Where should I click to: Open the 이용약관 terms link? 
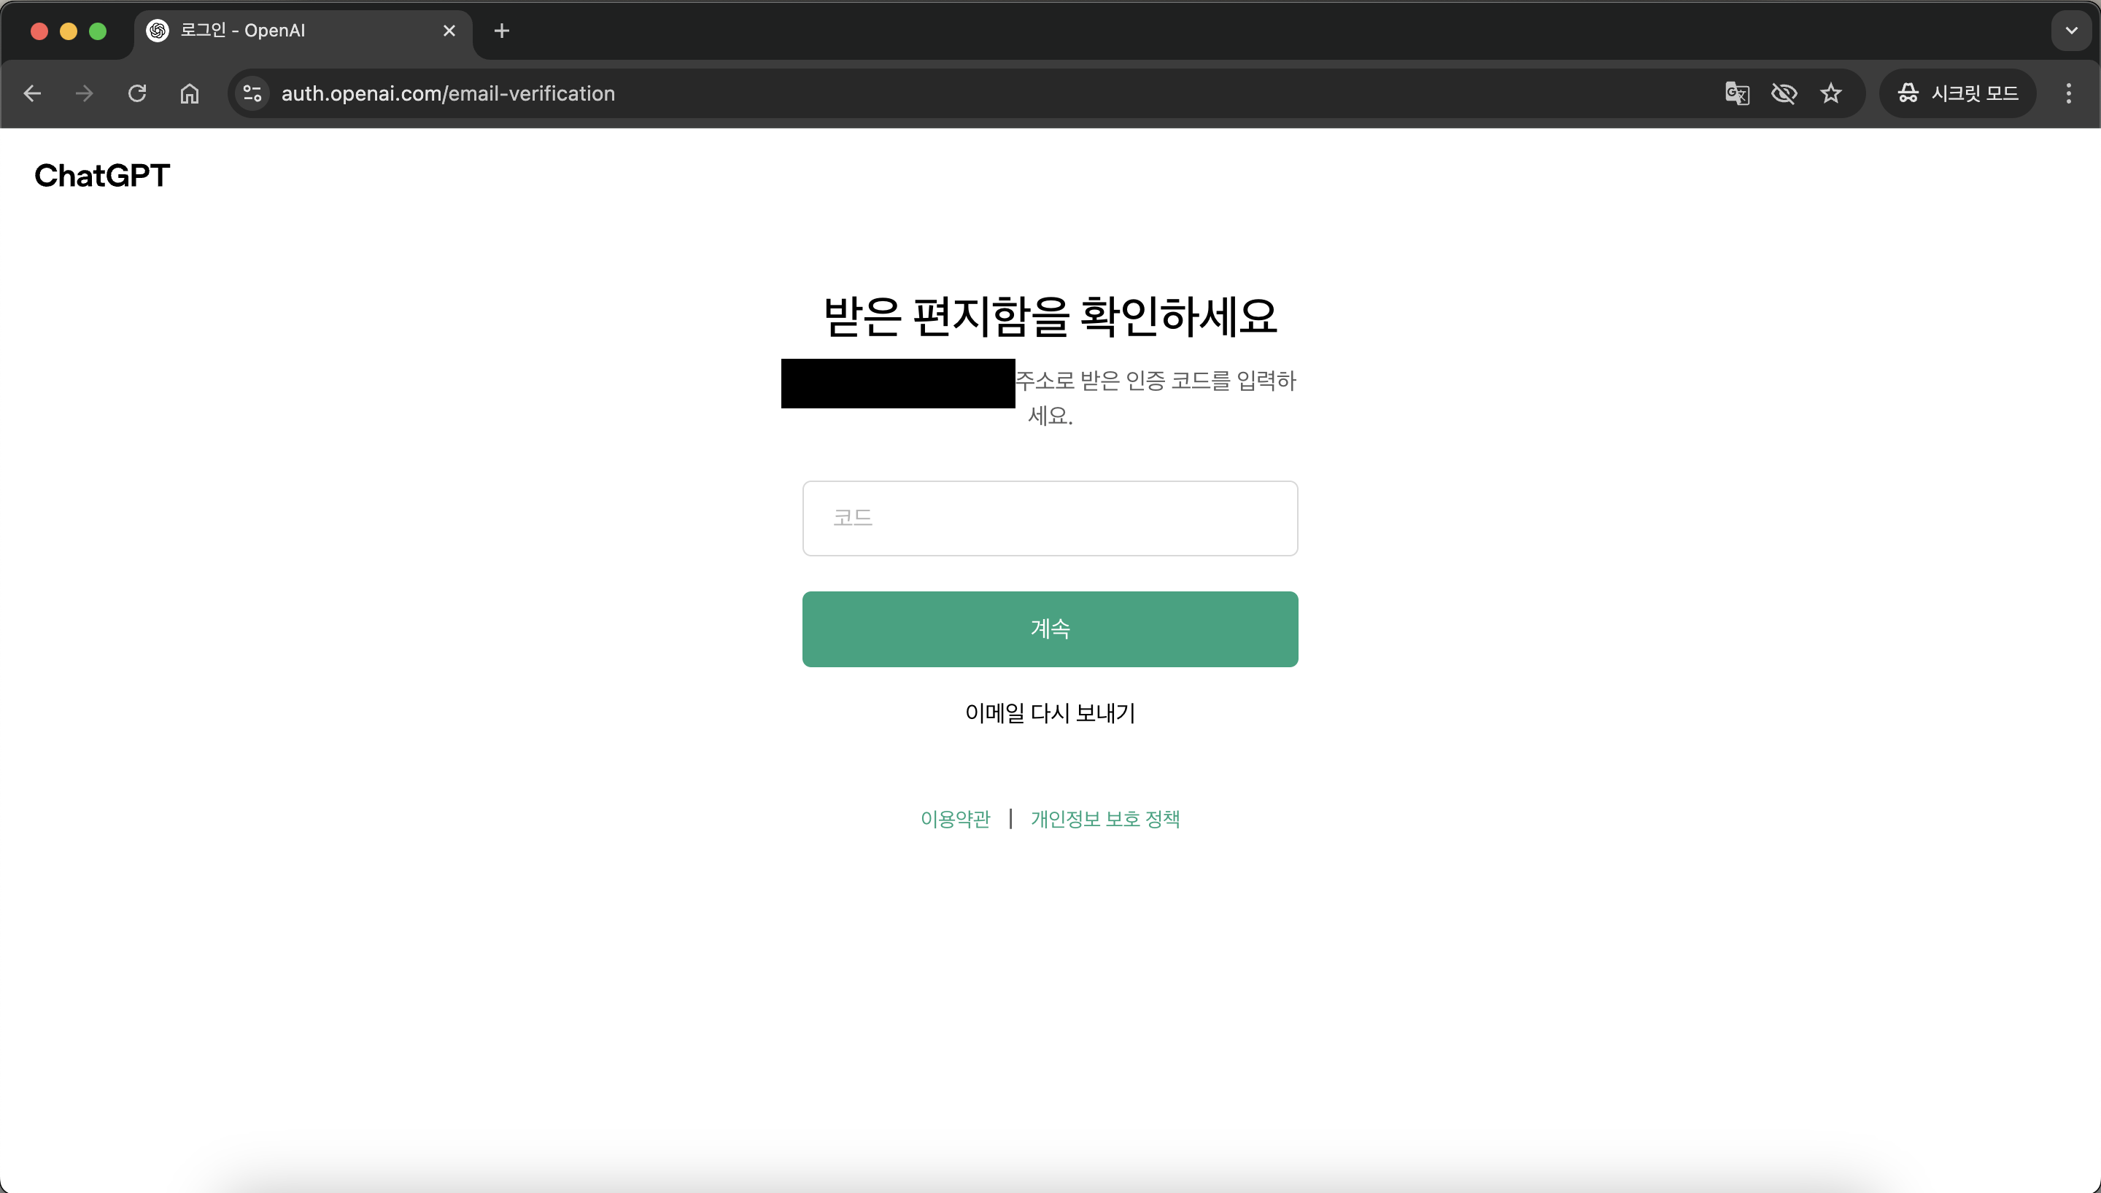pyautogui.click(x=955, y=819)
